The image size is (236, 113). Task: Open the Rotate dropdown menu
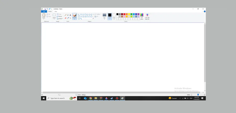60,19
